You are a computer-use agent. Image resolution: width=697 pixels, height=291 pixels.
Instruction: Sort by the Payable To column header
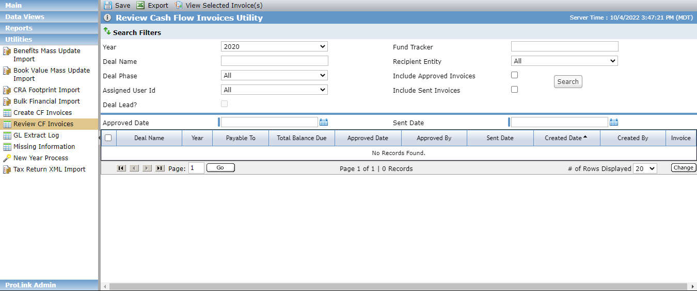tap(241, 138)
